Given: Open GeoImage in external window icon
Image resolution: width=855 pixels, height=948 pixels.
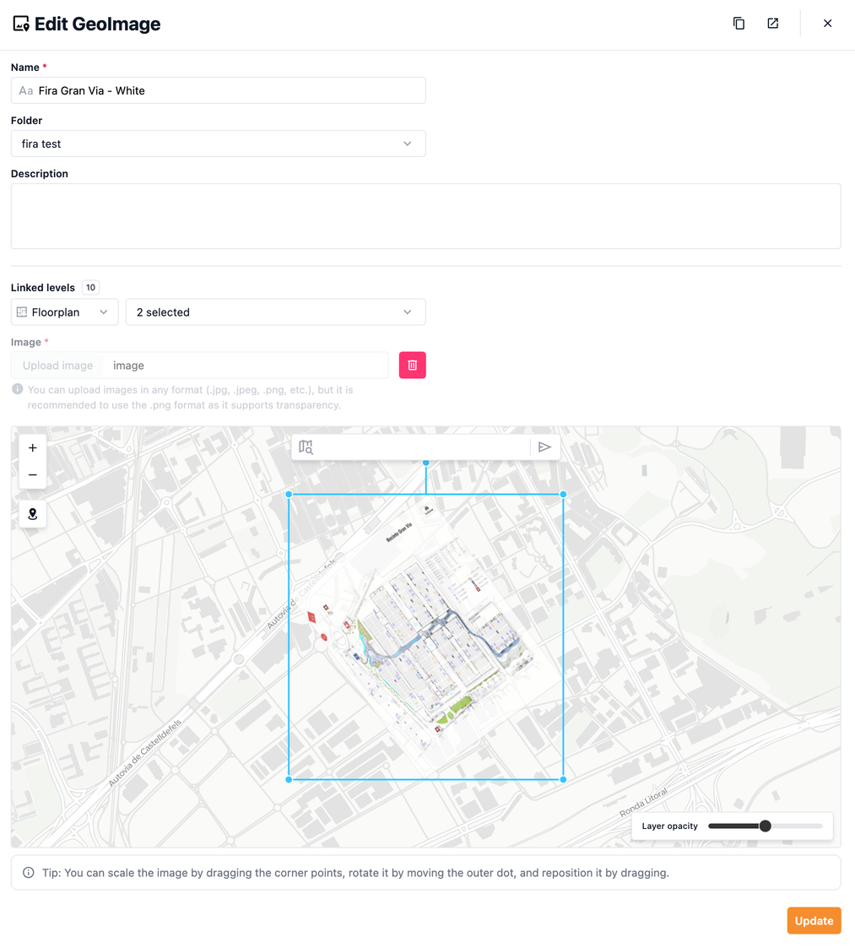Looking at the screenshot, I should coord(772,24).
